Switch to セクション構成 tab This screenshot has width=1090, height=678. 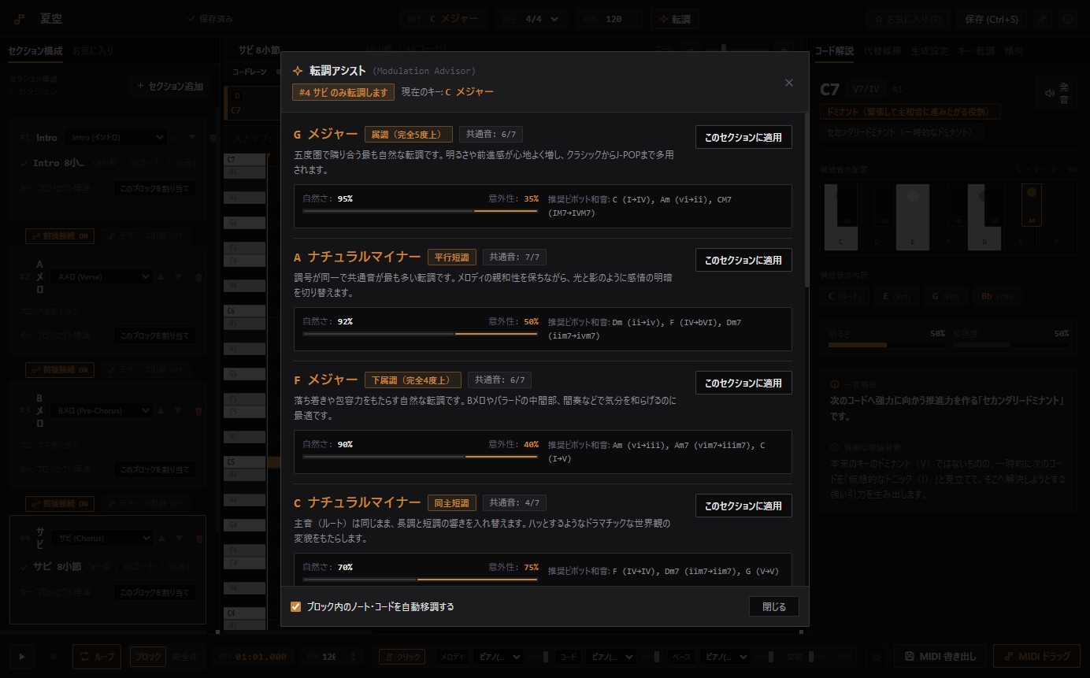(x=35, y=50)
